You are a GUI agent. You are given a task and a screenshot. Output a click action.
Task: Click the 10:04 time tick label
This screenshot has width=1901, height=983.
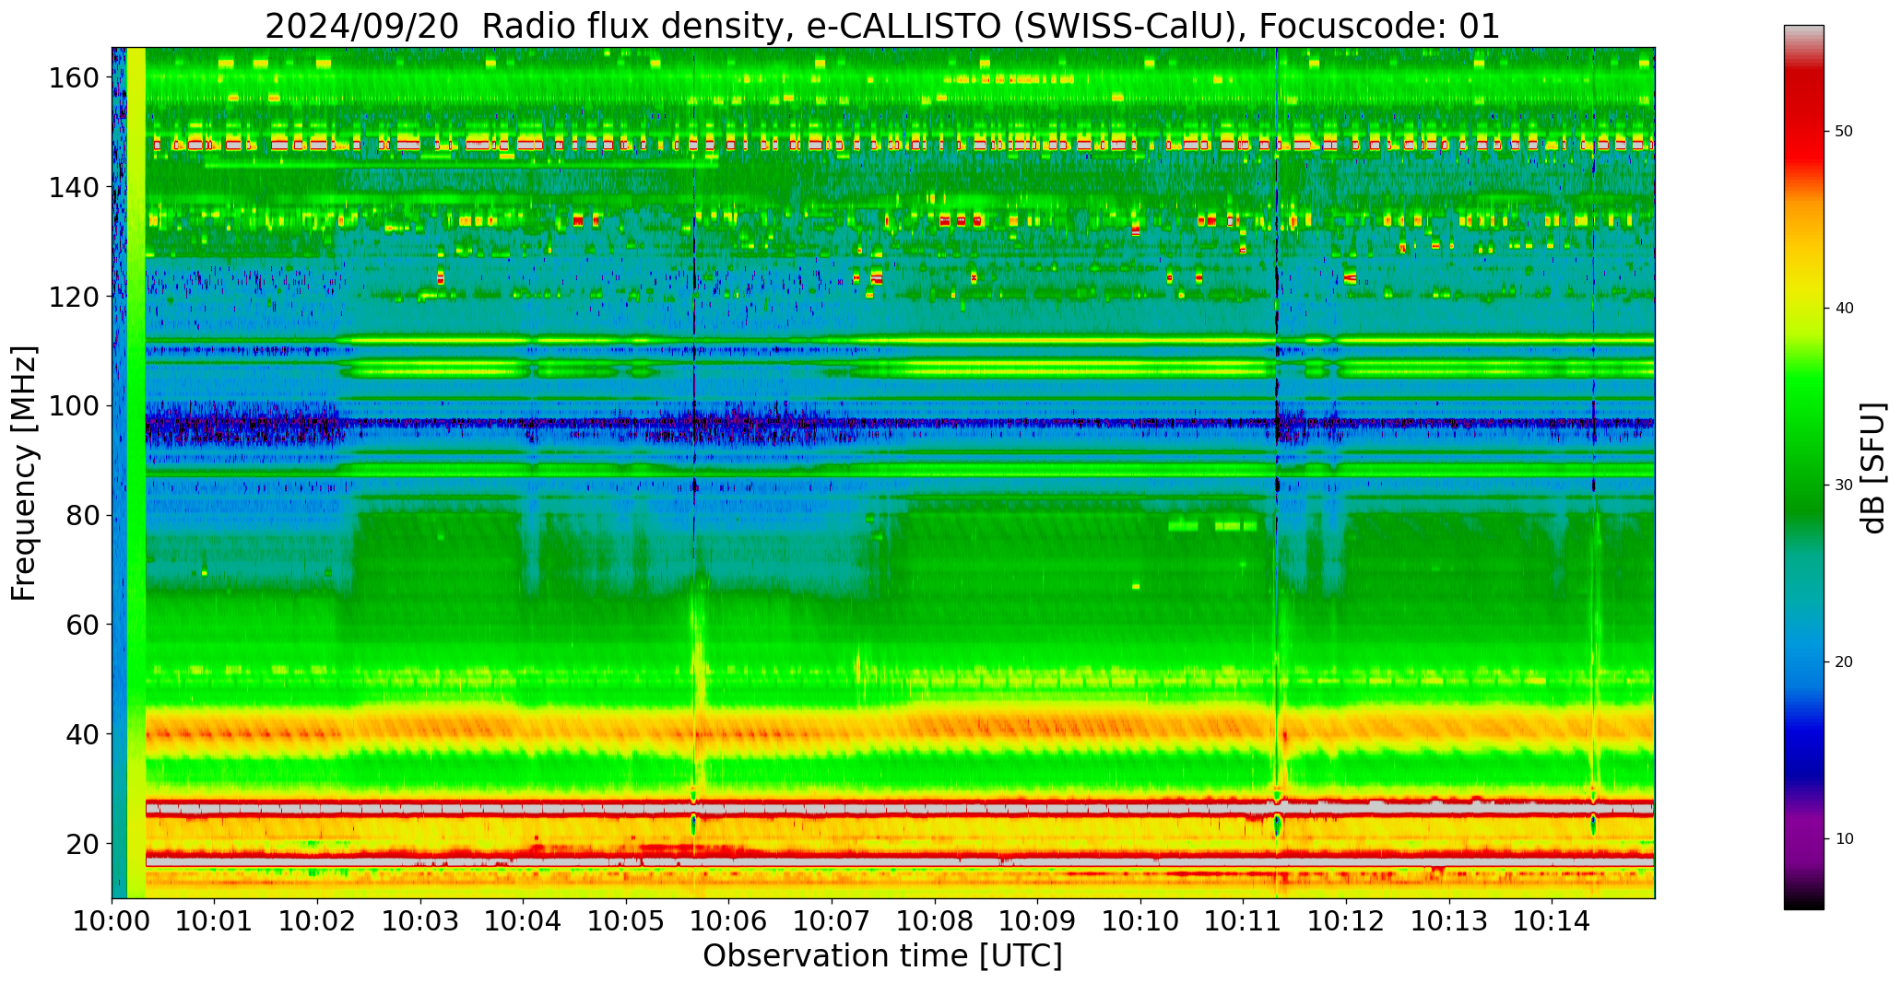click(524, 920)
